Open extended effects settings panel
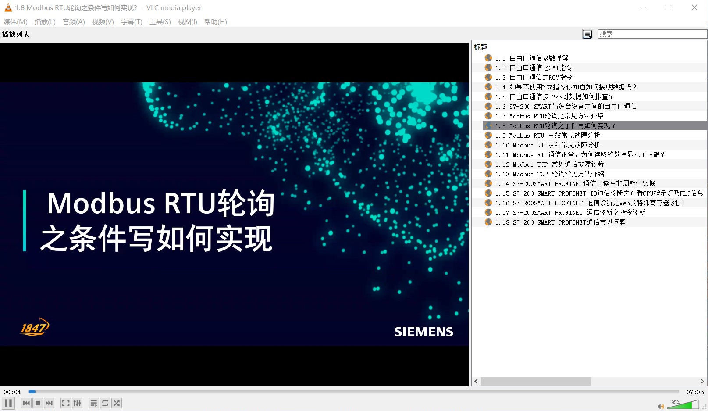Screen dimensions: 708x411 click(77, 403)
